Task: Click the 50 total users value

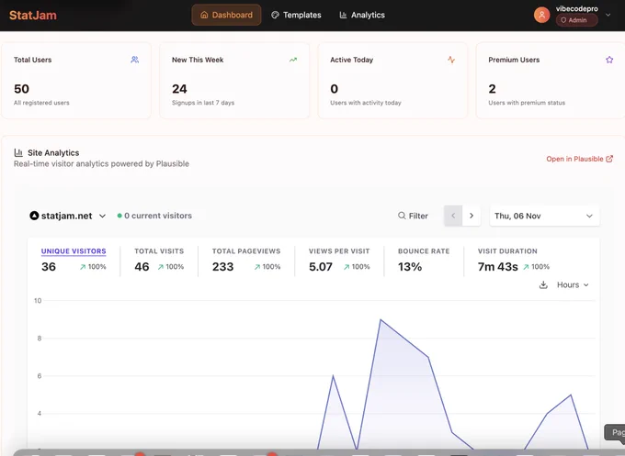Action: point(21,89)
